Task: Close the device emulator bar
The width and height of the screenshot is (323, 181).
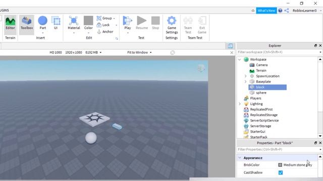Action: (x=232, y=53)
